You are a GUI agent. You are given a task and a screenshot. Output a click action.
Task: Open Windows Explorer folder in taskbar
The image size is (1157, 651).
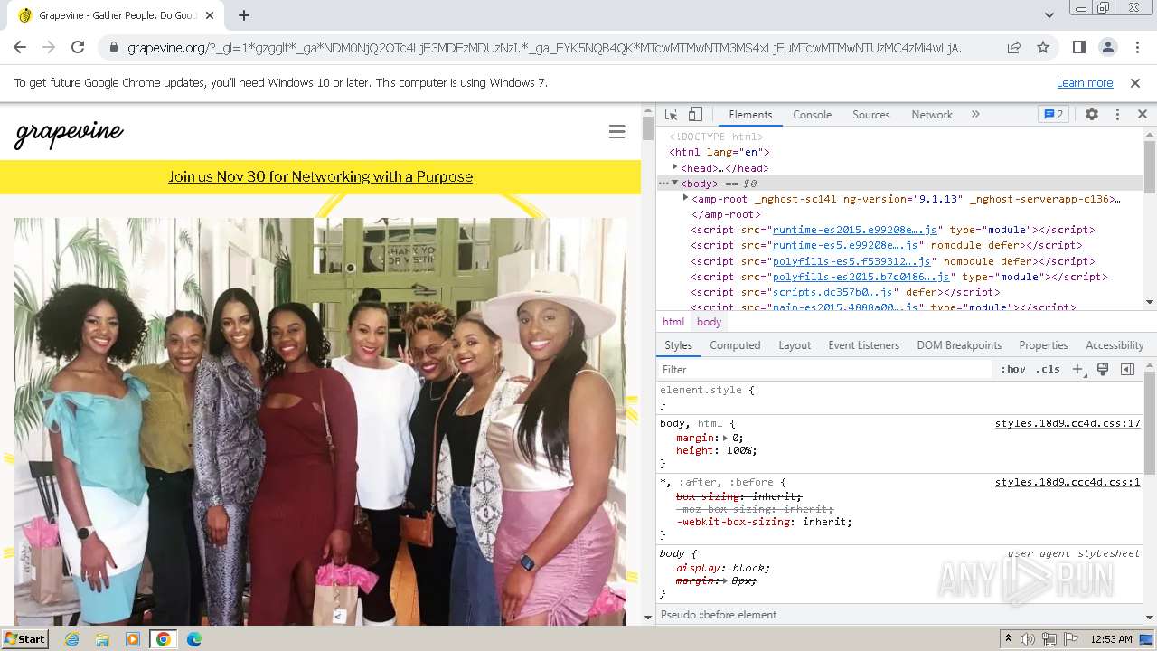pos(102,639)
